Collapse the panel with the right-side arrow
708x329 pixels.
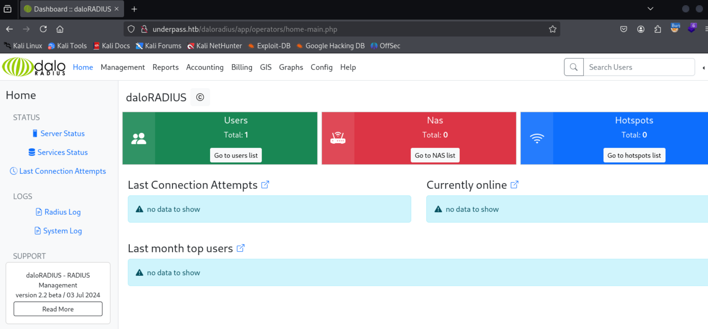(703, 68)
